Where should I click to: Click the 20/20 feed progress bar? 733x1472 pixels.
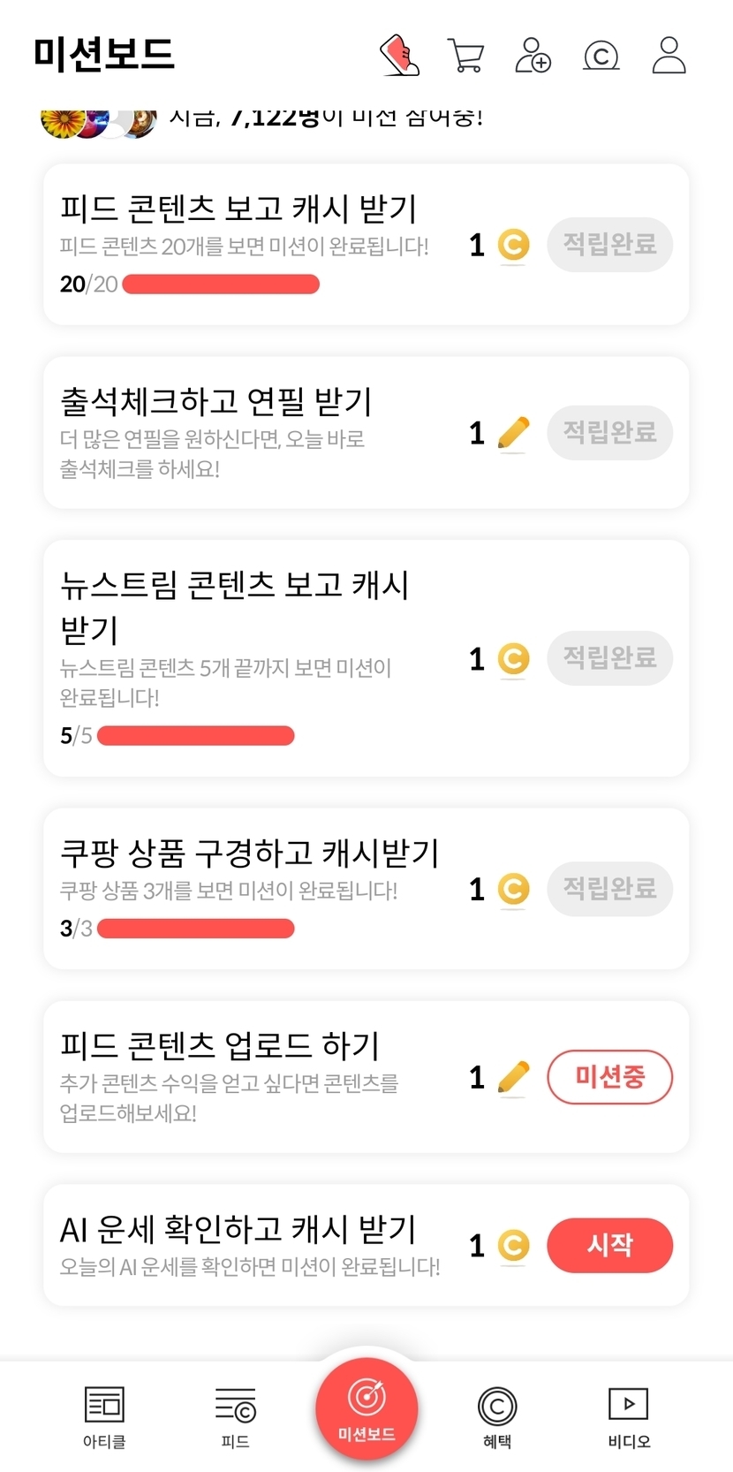[221, 285]
